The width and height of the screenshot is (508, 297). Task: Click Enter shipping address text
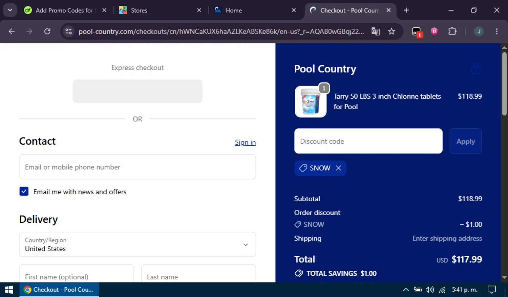click(447, 238)
